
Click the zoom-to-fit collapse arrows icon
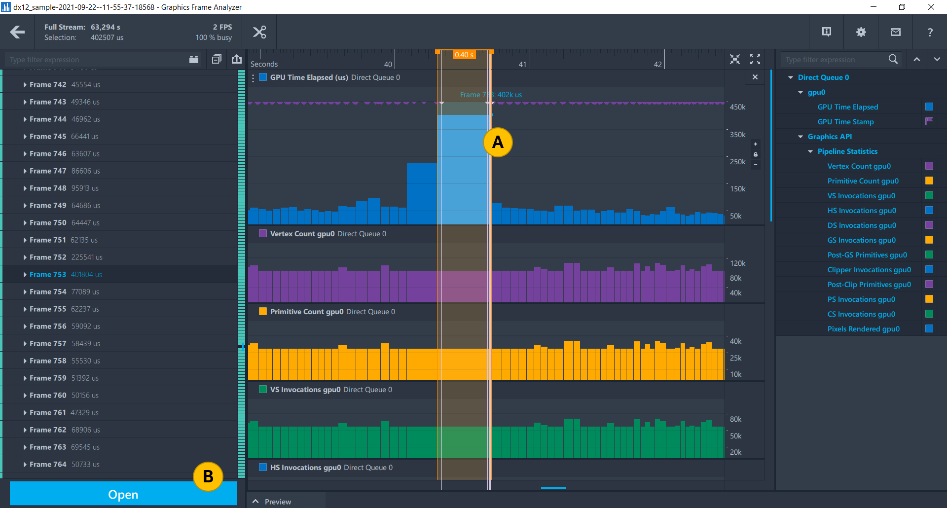[x=735, y=59]
